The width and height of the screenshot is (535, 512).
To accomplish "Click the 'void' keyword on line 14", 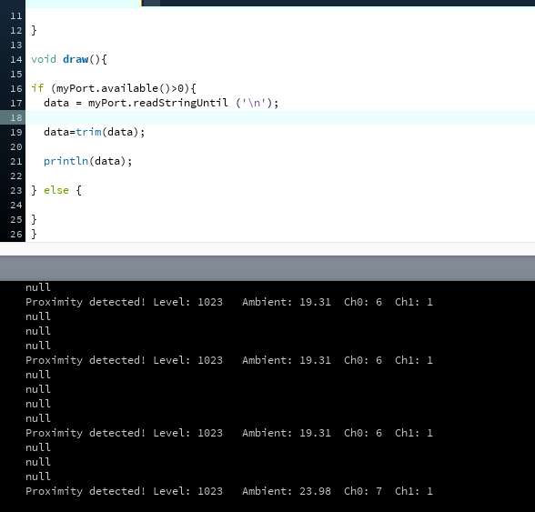I will 44,59.
